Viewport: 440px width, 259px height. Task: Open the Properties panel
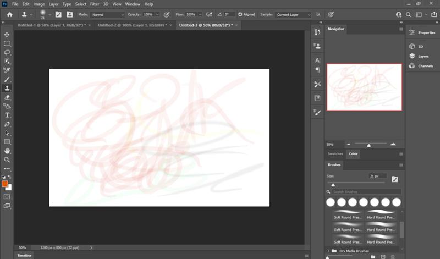click(x=422, y=32)
